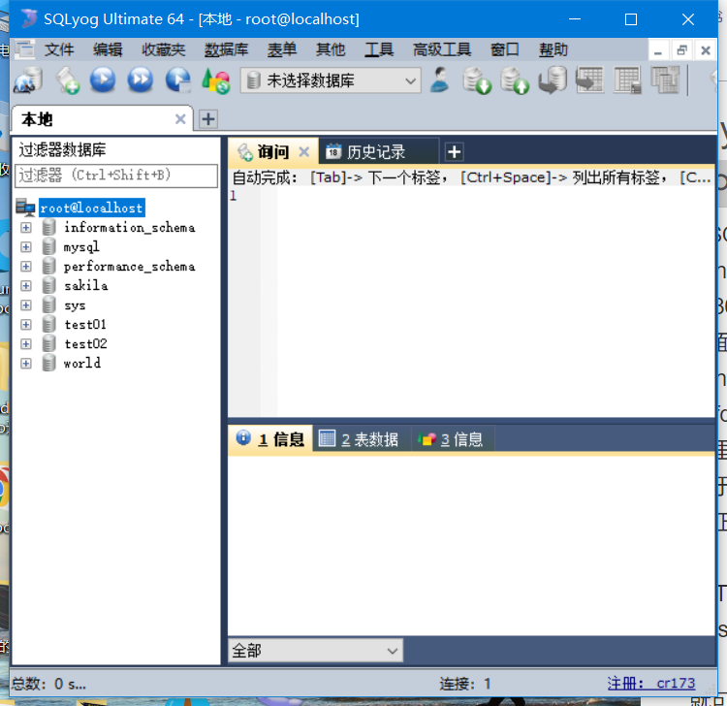This screenshot has height=706, width=727.
Task: Click the root@localhost server icon
Action: [25, 208]
